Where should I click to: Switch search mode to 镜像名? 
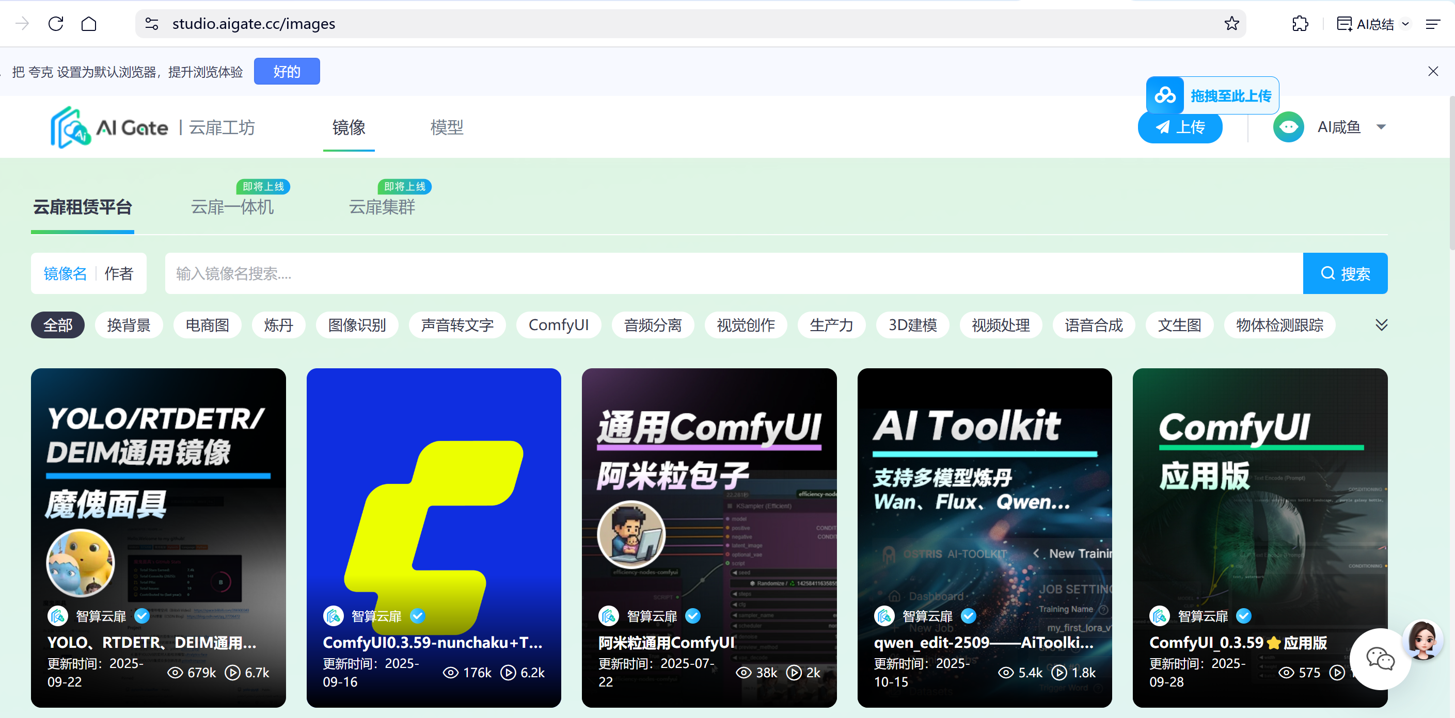[66, 274]
